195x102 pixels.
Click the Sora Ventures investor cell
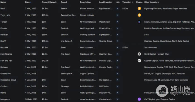tap(151, 48)
